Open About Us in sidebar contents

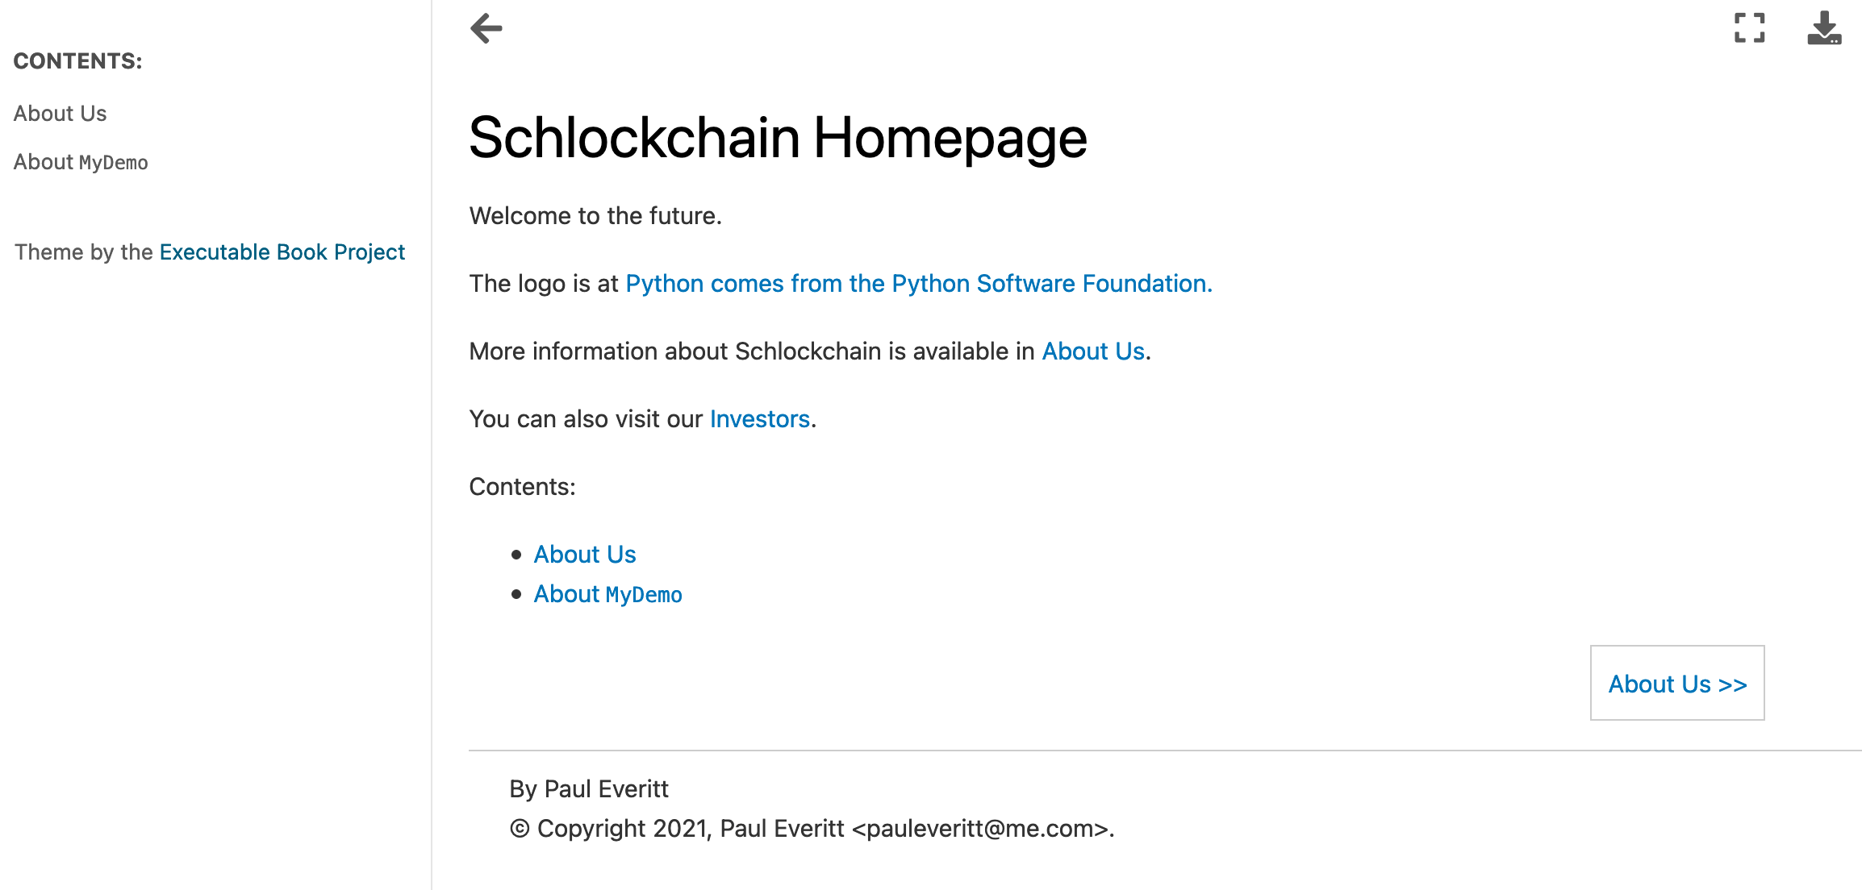coord(61,114)
